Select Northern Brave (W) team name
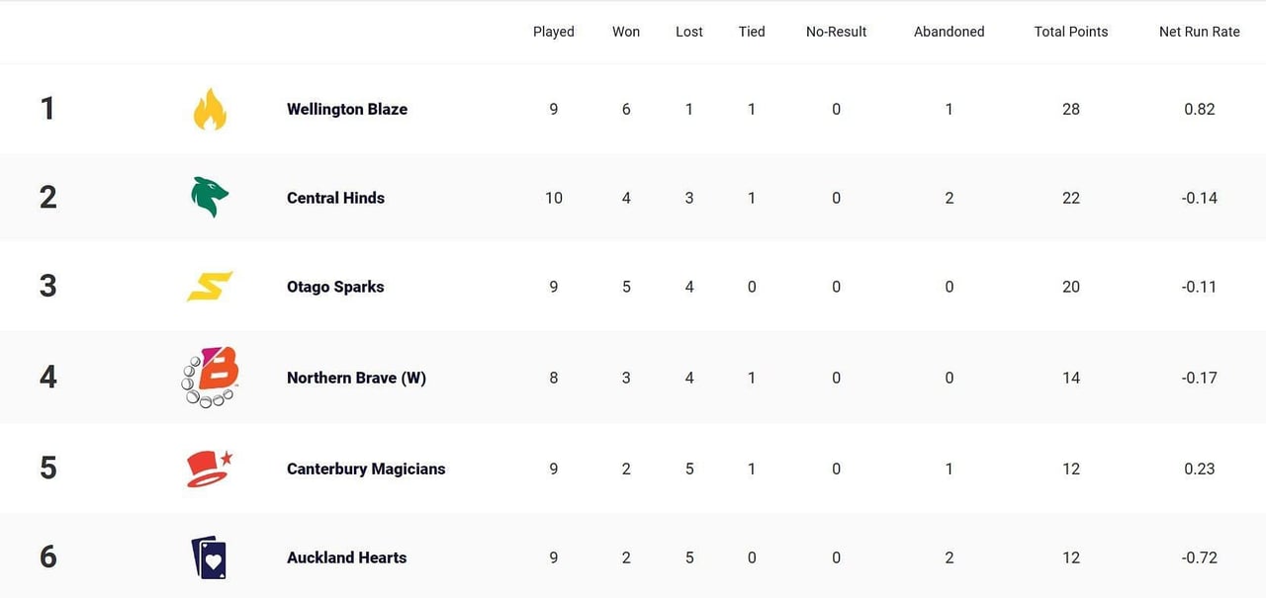Image resolution: width=1266 pixels, height=598 pixels. coord(356,378)
